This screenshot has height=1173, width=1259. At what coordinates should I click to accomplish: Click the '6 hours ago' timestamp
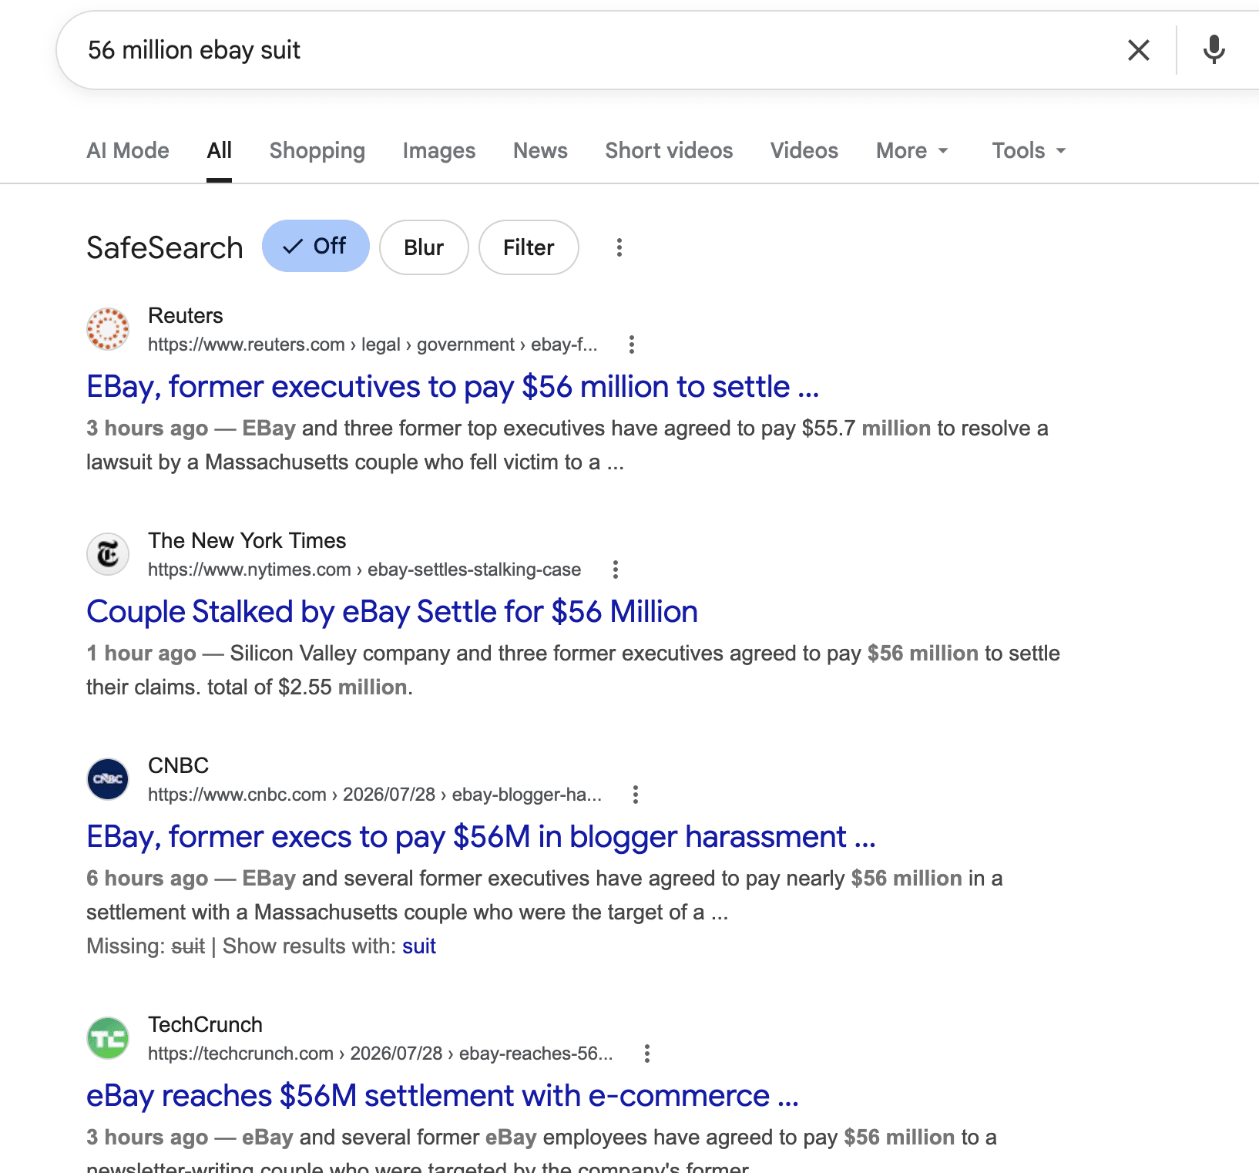point(147,879)
